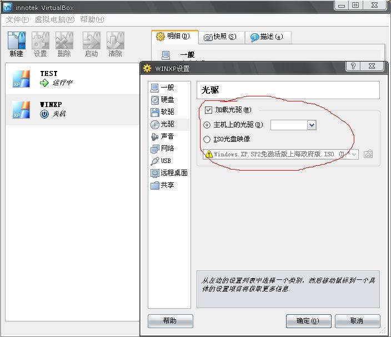Screen dimensions: 391x337
Task: Click the browse ISO image folder icon
Action: pyautogui.click(x=368, y=154)
